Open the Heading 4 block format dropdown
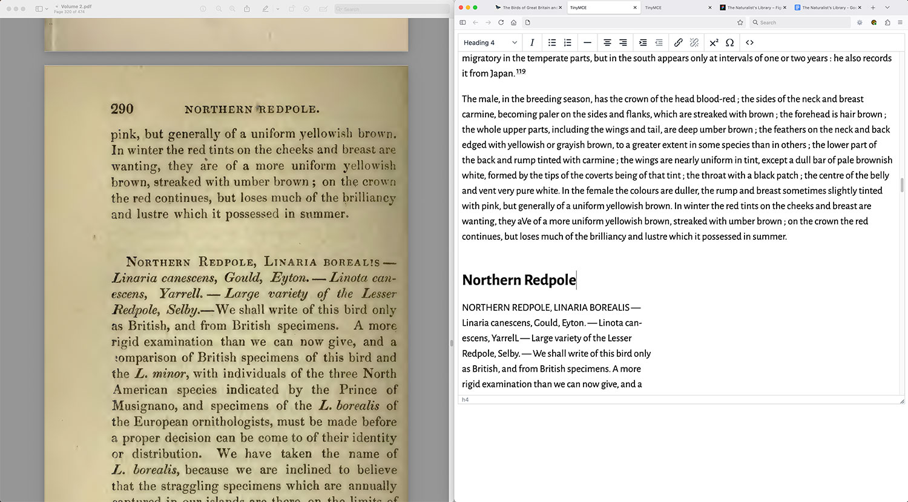This screenshot has height=502, width=908. pyautogui.click(x=490, y=42)
